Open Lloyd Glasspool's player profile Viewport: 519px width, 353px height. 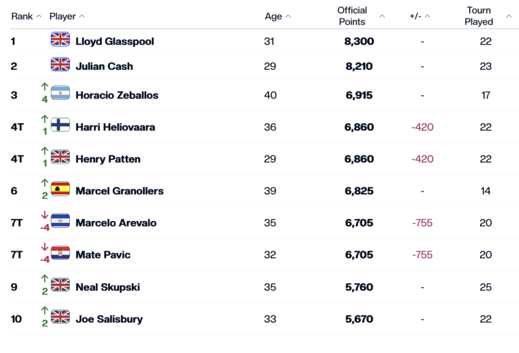[114, 41]
